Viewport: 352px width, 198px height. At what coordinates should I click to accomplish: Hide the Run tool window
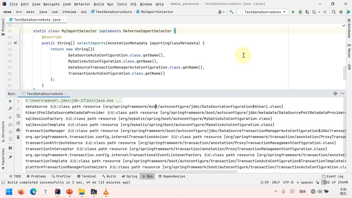coord(342,94)
